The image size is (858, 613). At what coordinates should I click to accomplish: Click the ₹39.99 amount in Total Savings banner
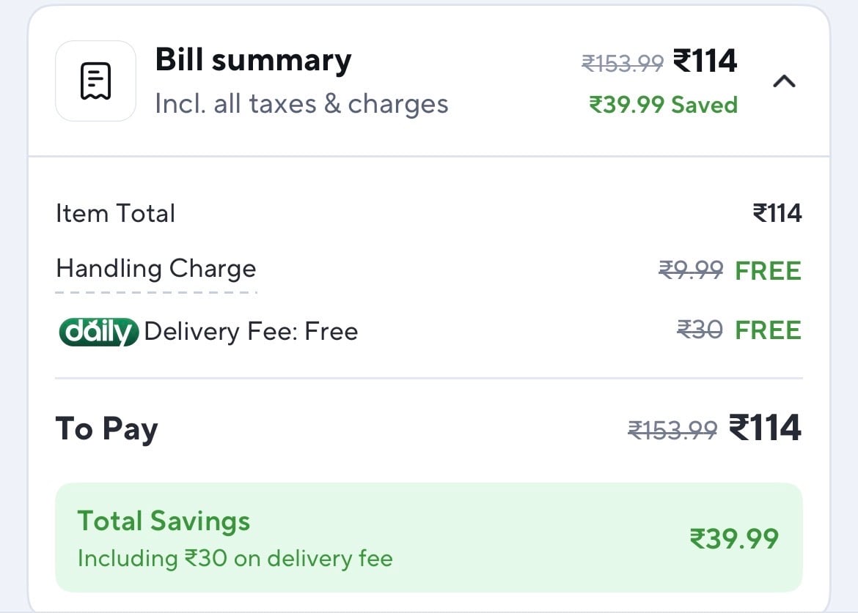coord(733,539)
